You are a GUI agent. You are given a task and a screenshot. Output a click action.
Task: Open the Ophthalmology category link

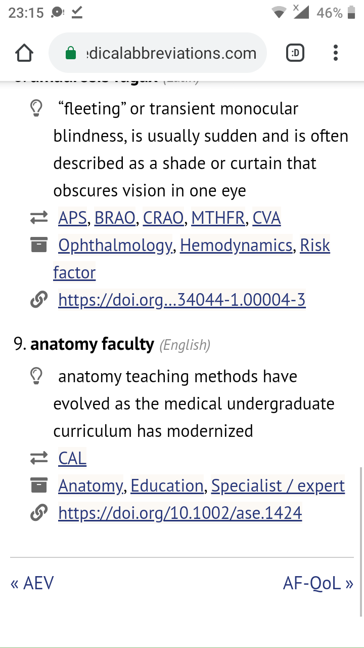coord(115,246)
